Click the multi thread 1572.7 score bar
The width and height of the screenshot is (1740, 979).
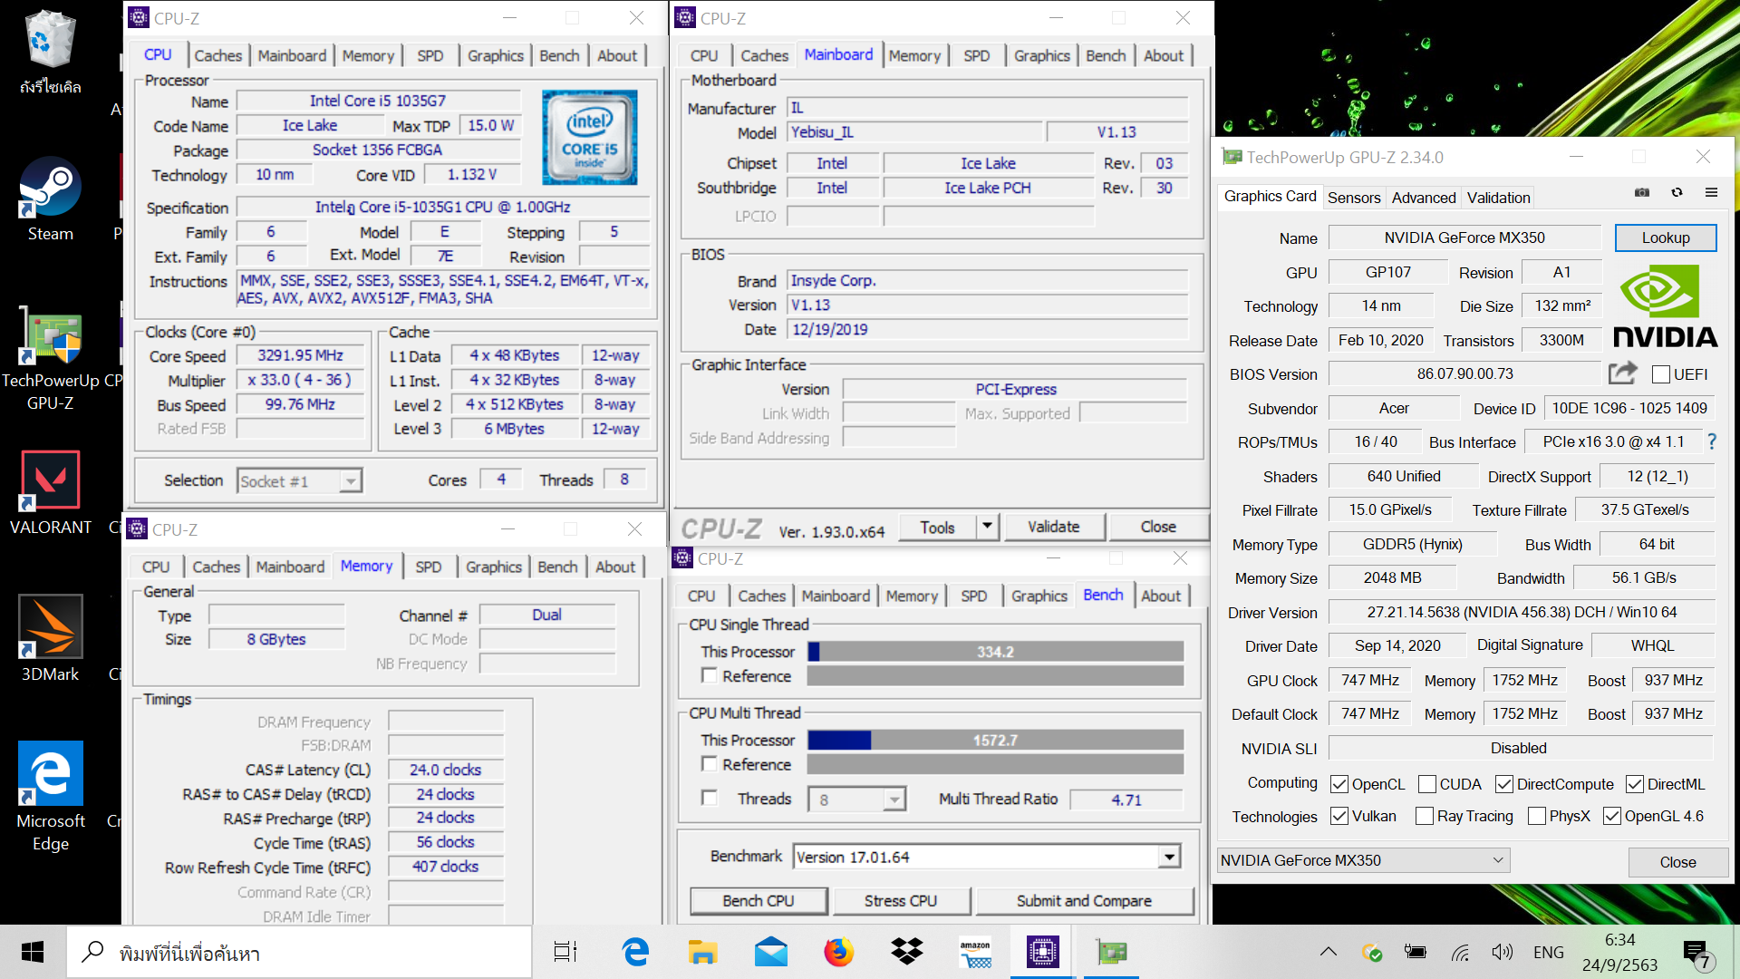995,741
